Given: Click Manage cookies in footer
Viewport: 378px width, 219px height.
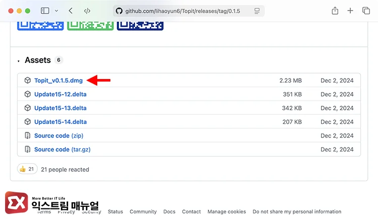Looking at the screenshot, I should click(x=227, y=211).
